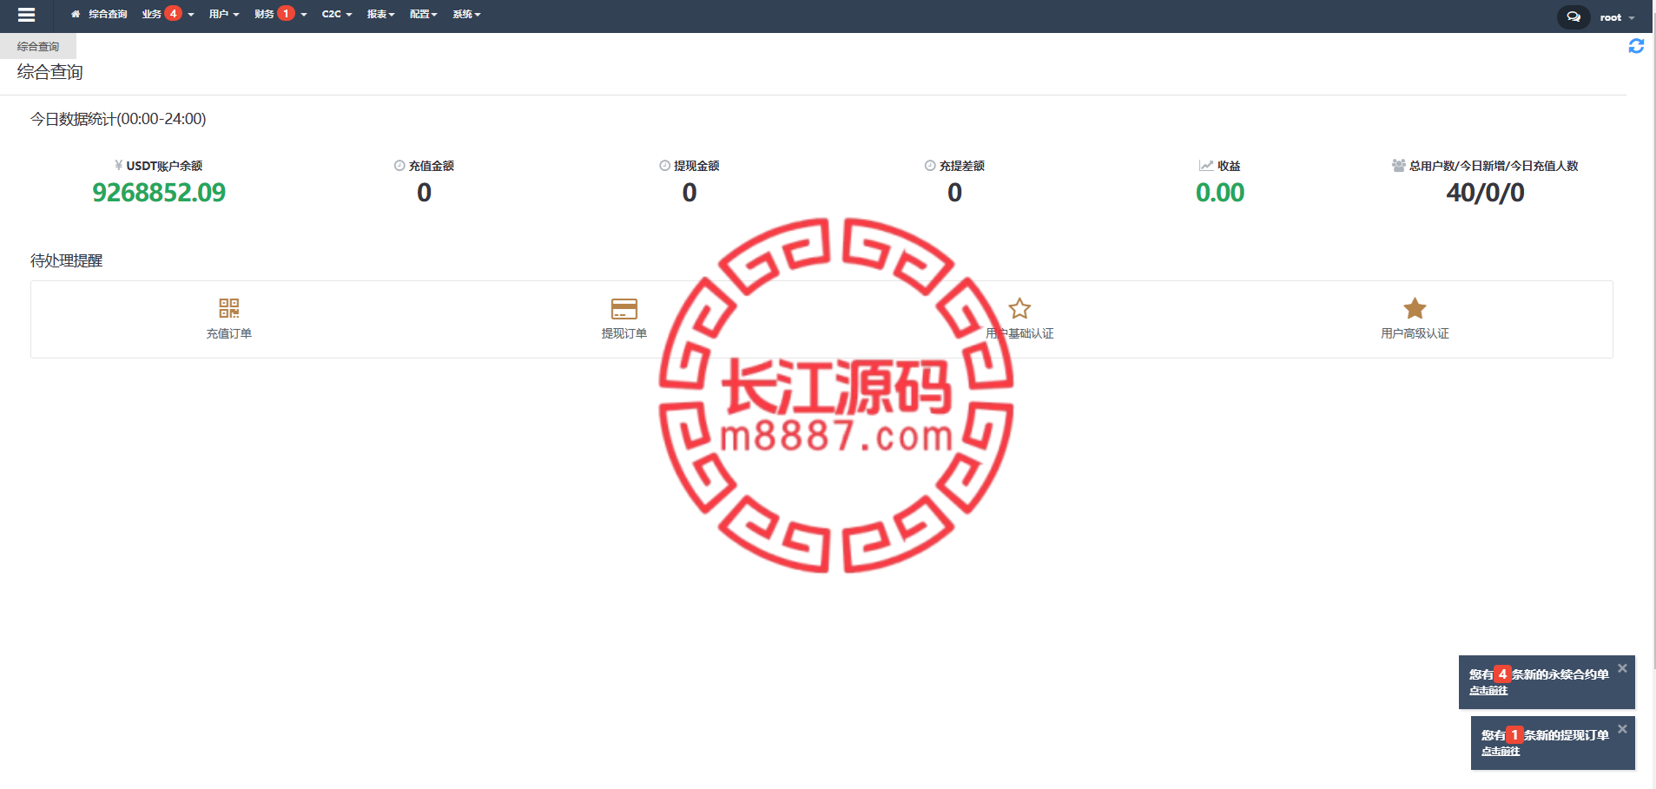Click the 用户高级认证 filled star icon
The image size is (1656, 789).
tap(1415, 308)
